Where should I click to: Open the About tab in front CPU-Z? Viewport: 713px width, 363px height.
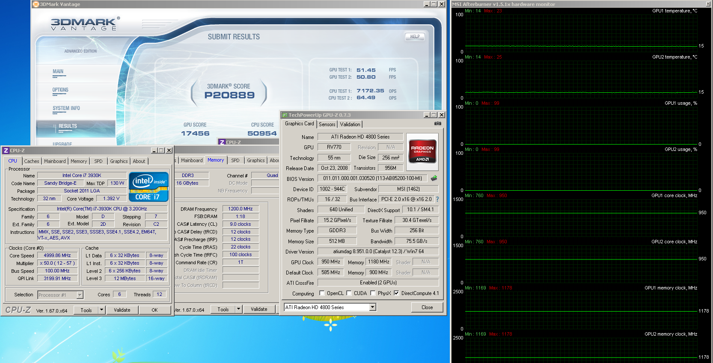(x=139, y=161)
